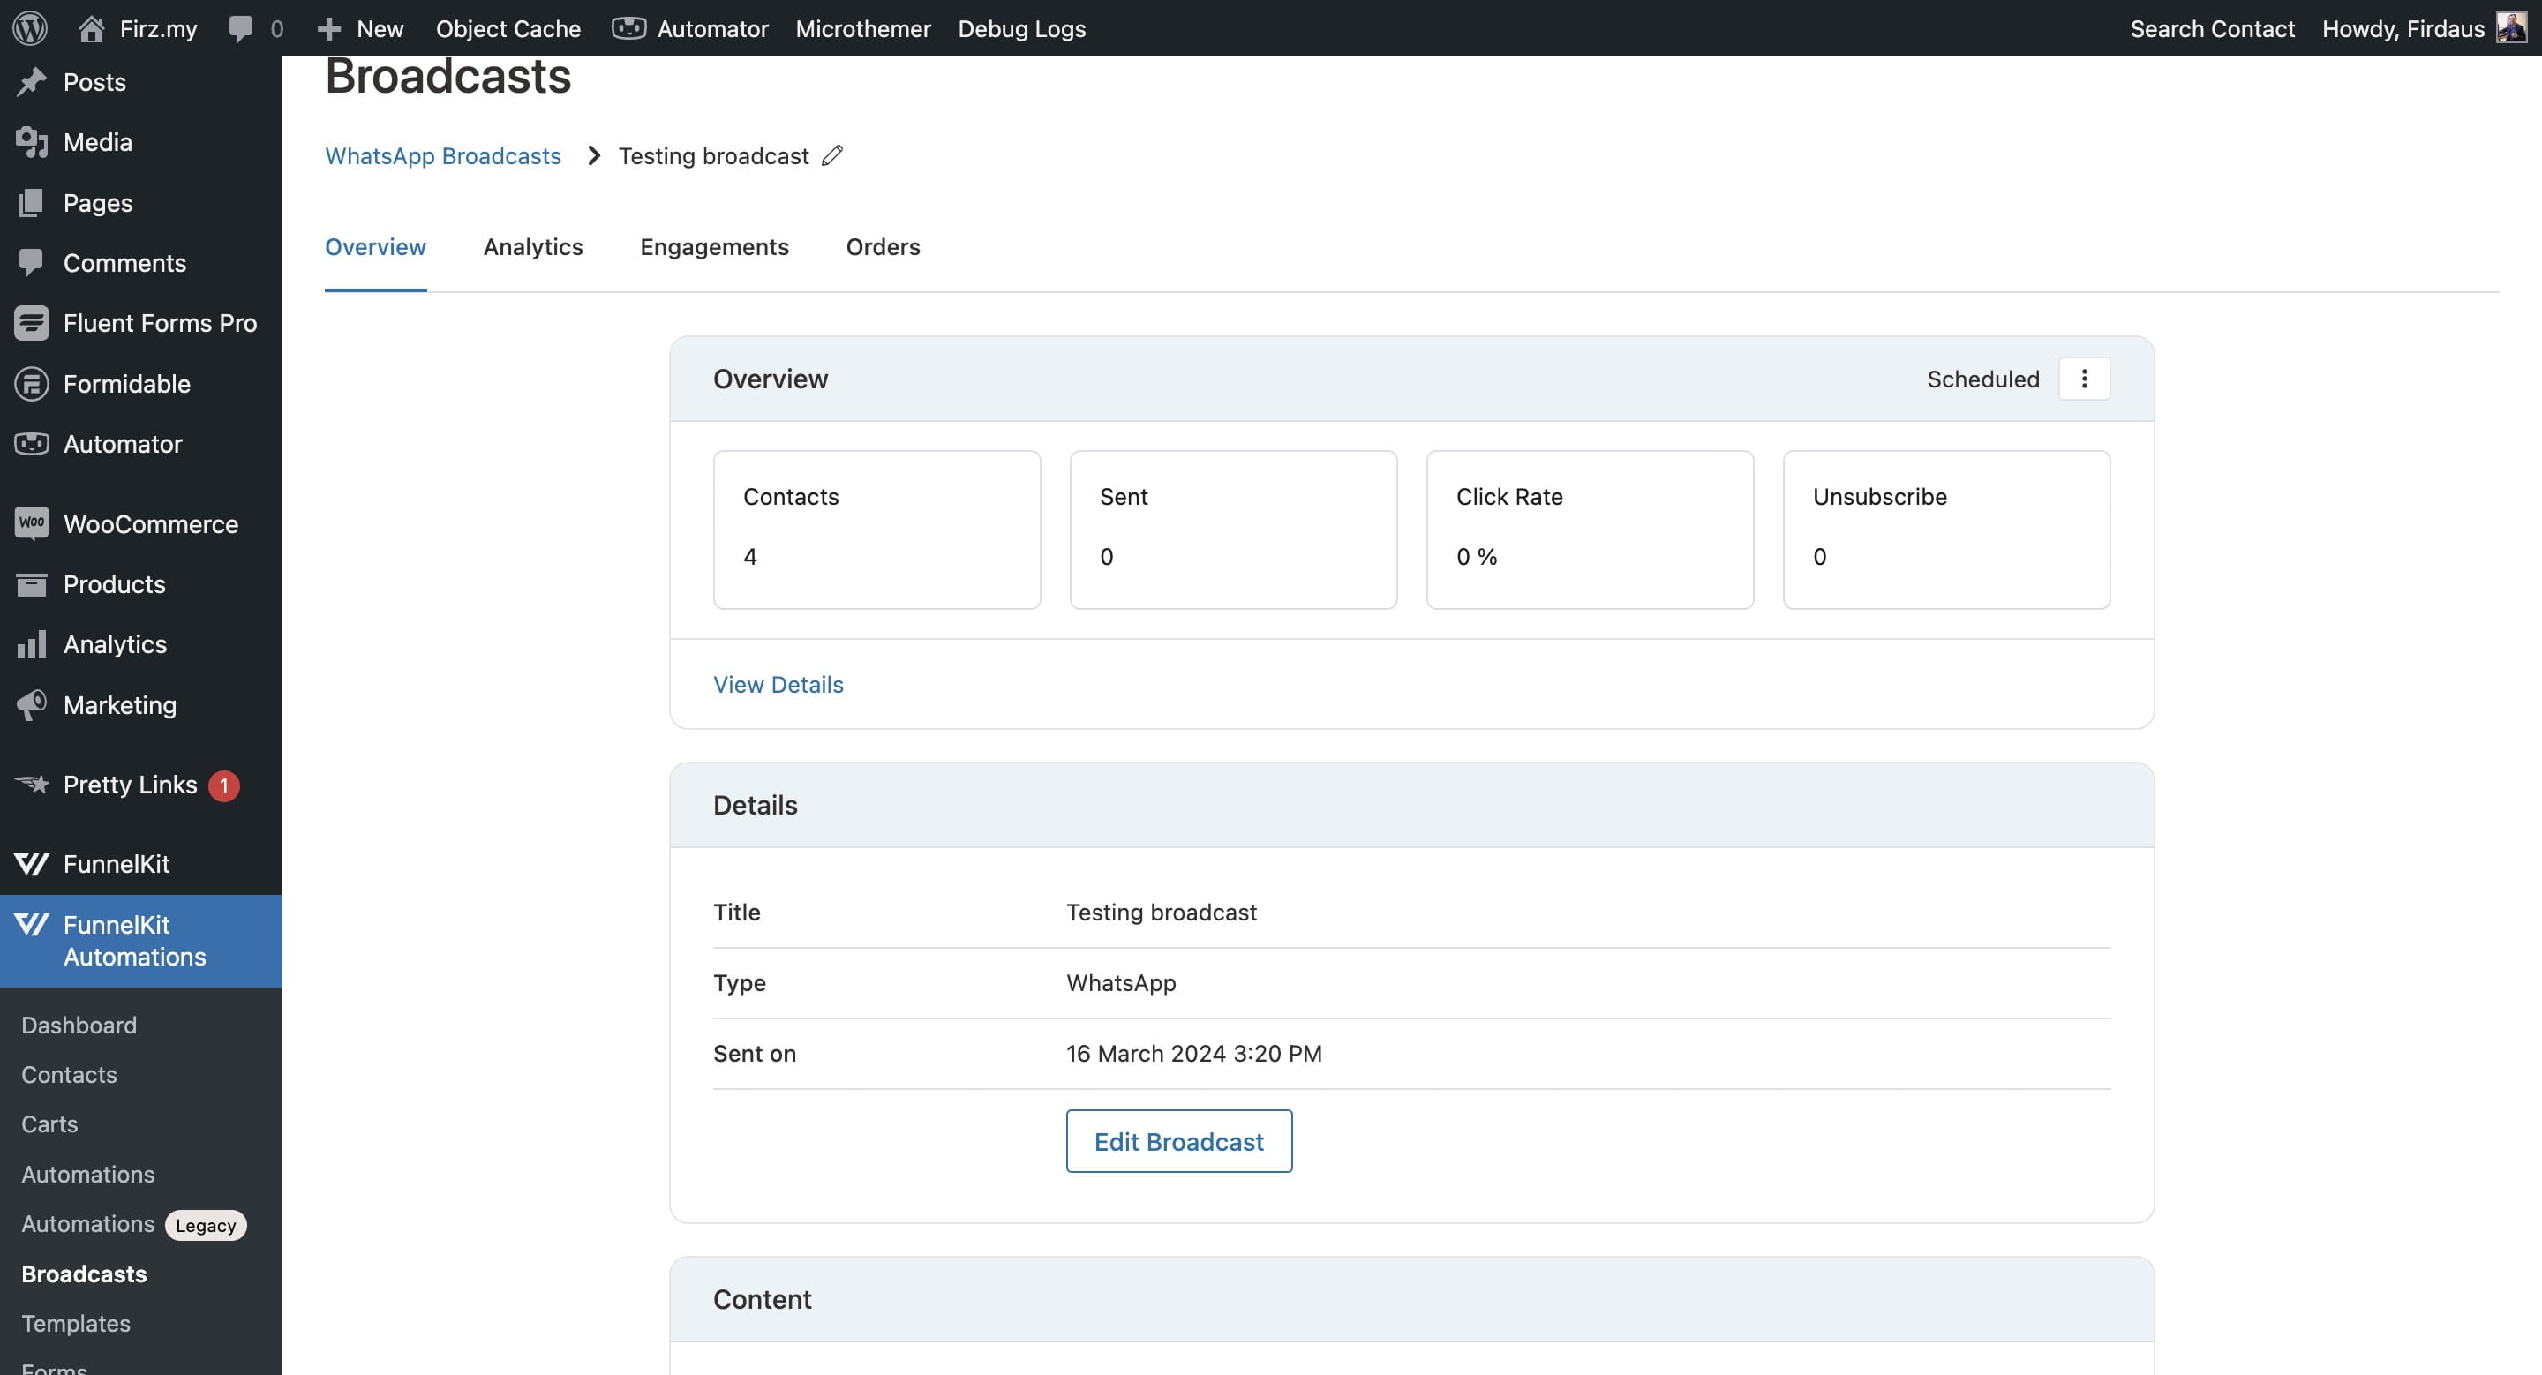This screenshot has width=2542, height=1375.
Task: Open the Marketing menu label
Action: pyautogui.click(x=119, y=704)
